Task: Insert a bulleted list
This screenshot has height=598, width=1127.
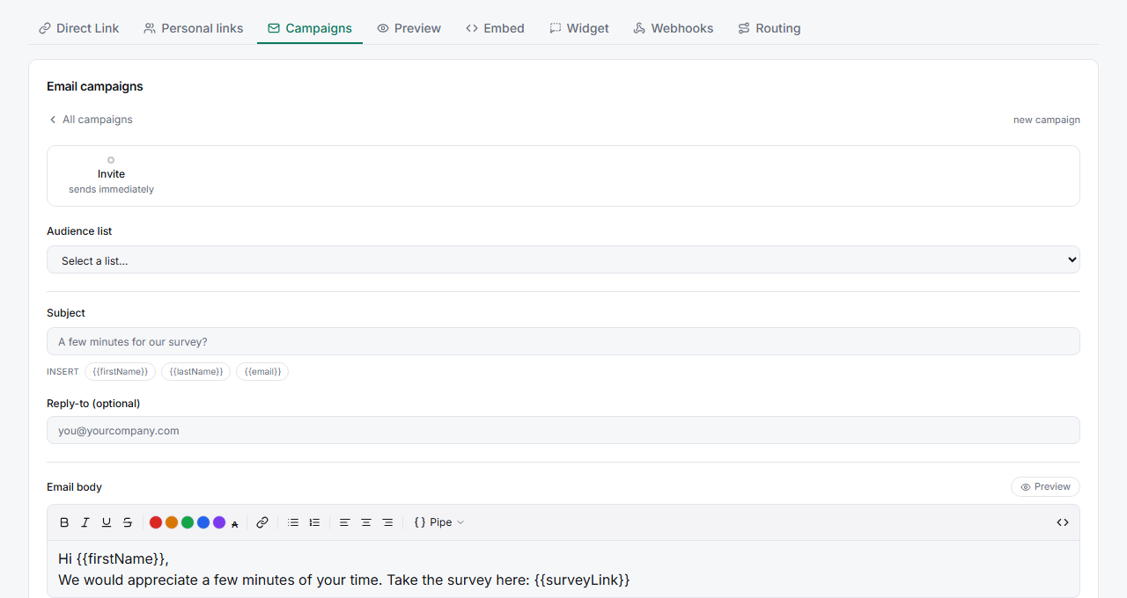Action: pos(293,522)
